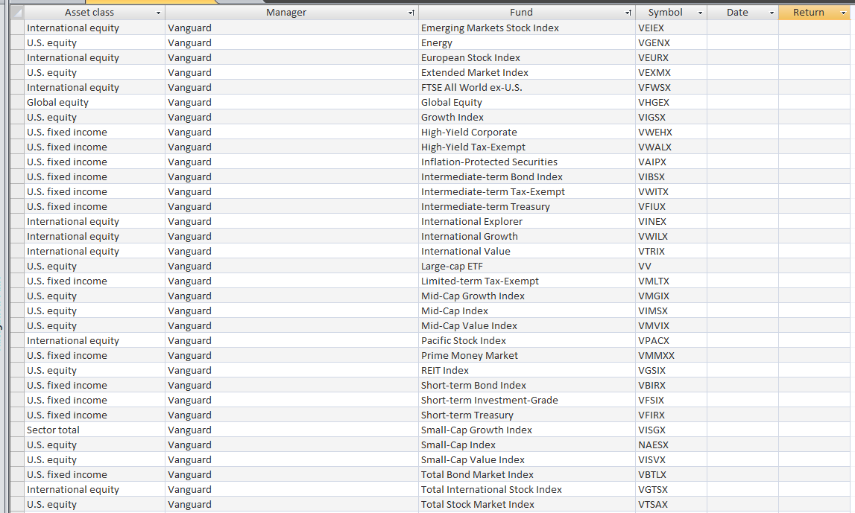Open the Return column filter dropdown
The width and height of the screenshot is (855, 513).
(843, 13)
